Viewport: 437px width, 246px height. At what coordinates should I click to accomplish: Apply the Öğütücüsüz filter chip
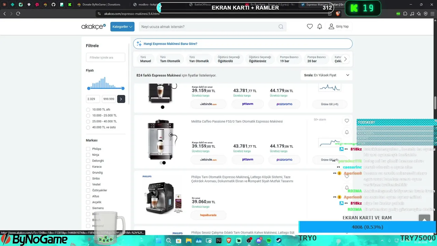click(x=260, y=59)
